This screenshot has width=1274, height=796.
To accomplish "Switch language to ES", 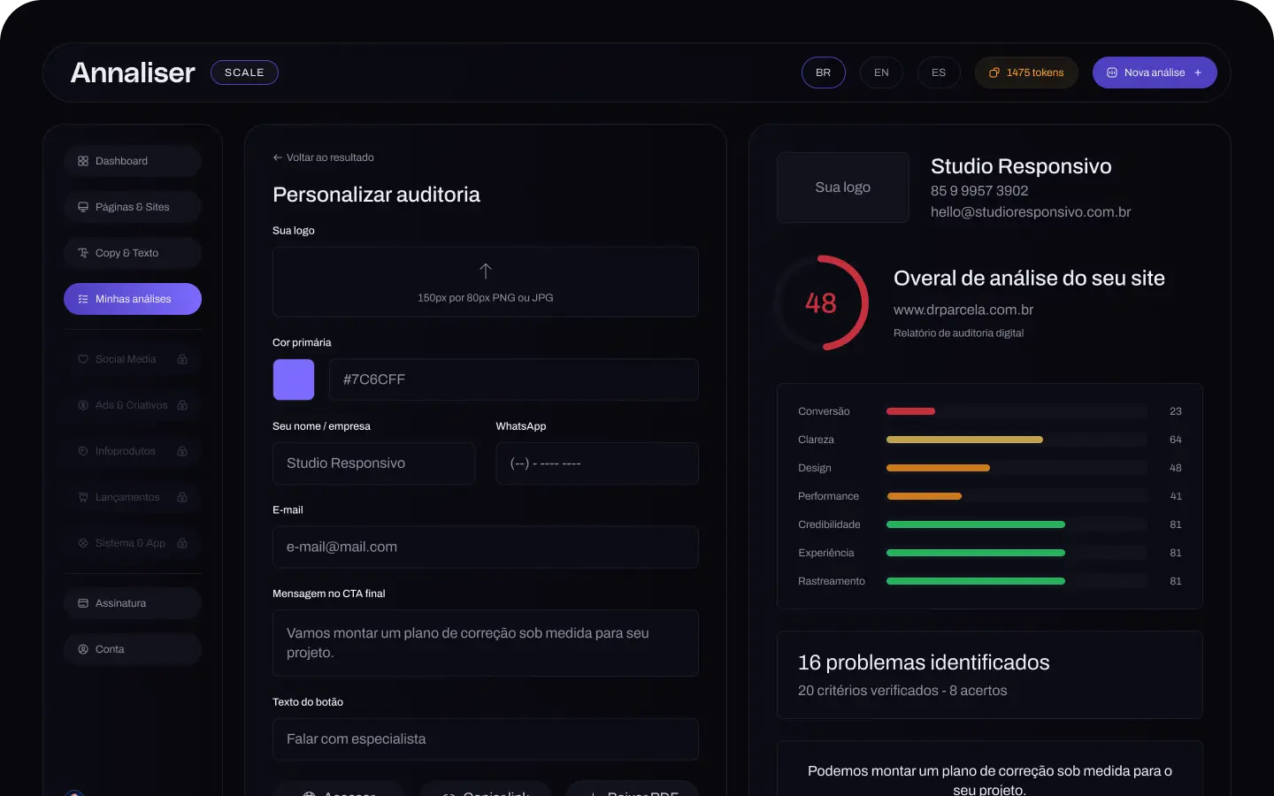I will point(939,73).
